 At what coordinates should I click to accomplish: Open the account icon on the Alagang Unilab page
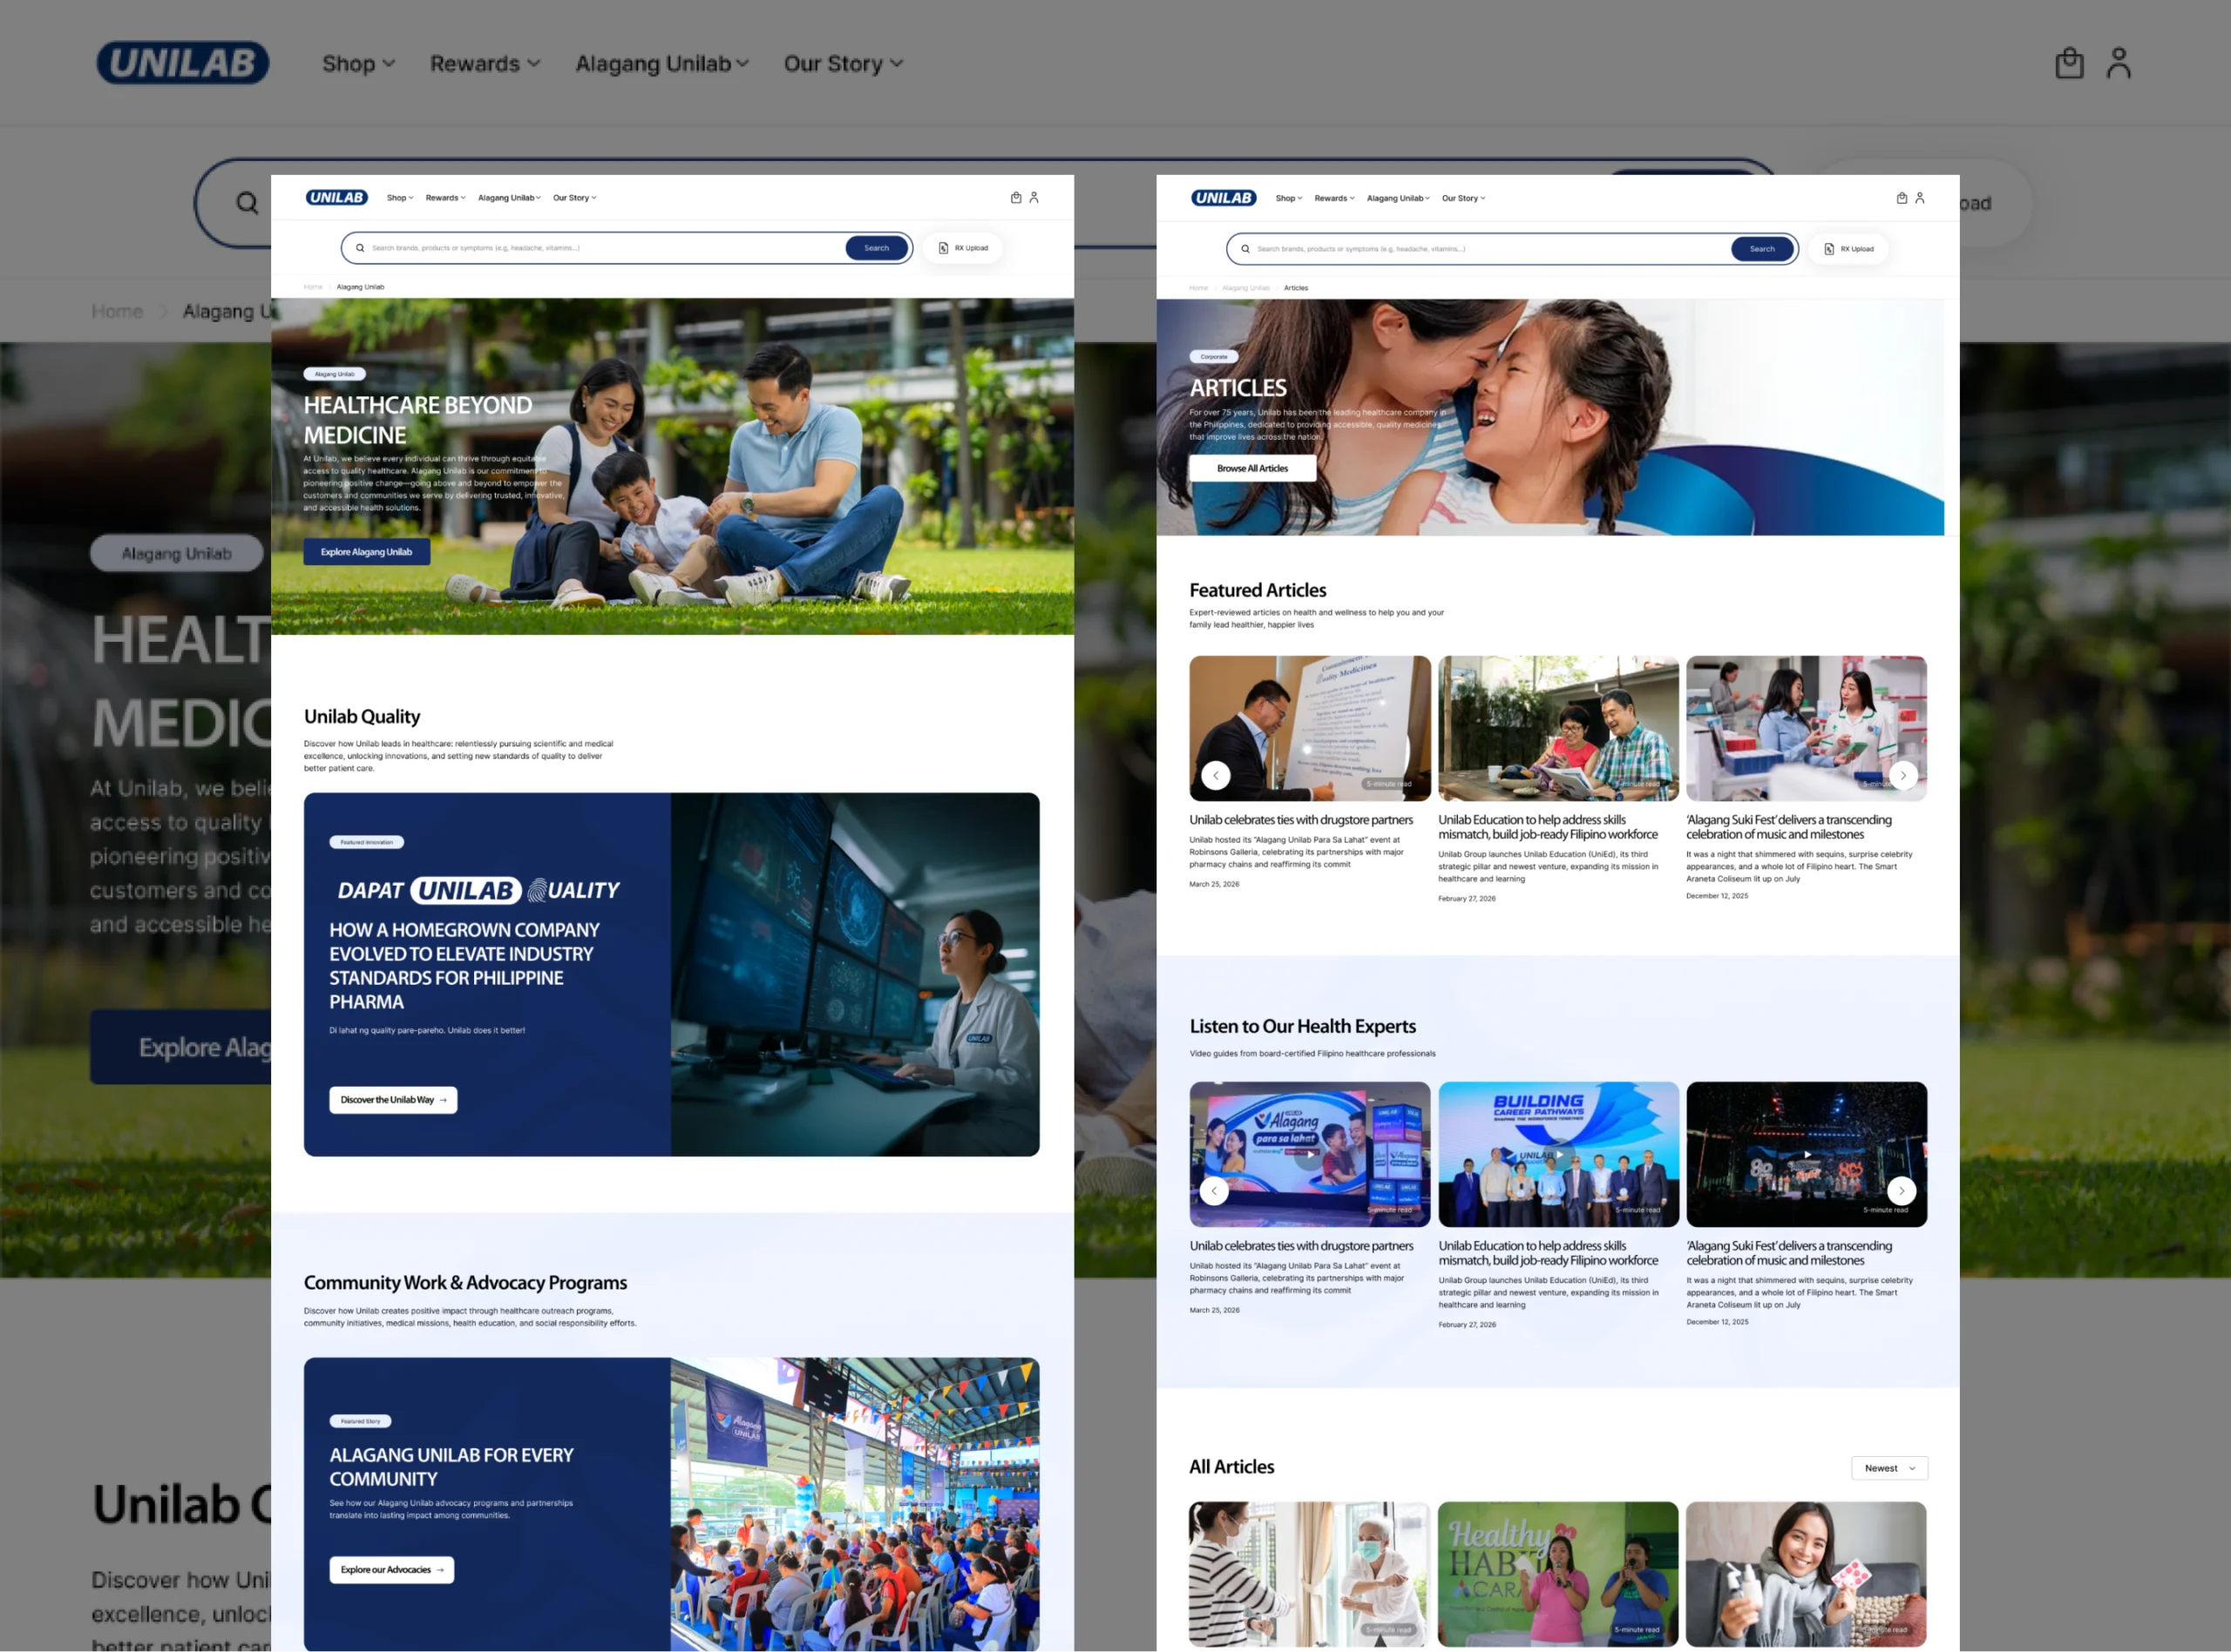point(1034,198)
